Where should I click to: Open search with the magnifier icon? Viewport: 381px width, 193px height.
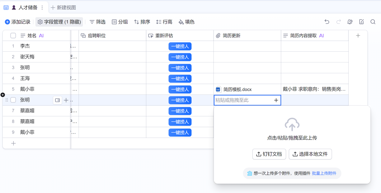coord(373,22)
